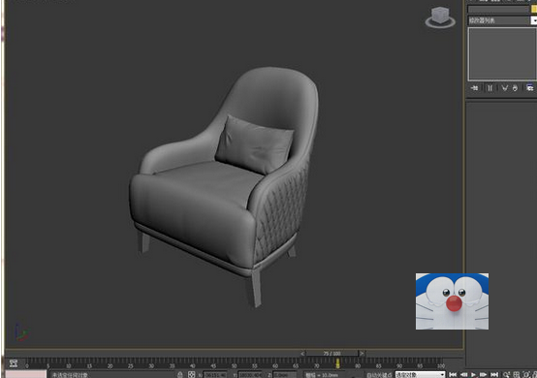Toggle absolute/offset transform mode icon
Screen dimensions: 537x378
click(192, 374)
